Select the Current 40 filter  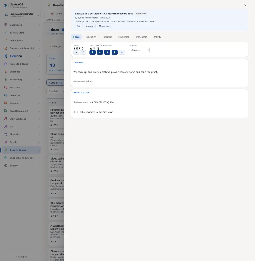click(x=56, y=83)
